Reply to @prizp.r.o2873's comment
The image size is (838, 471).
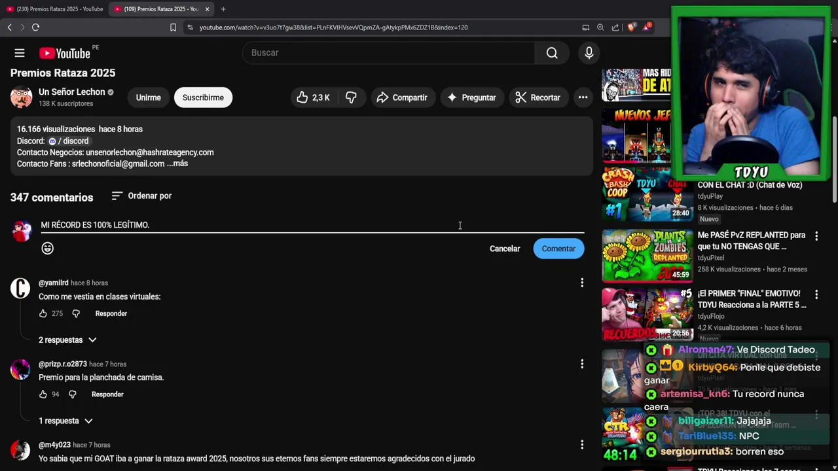107,394
